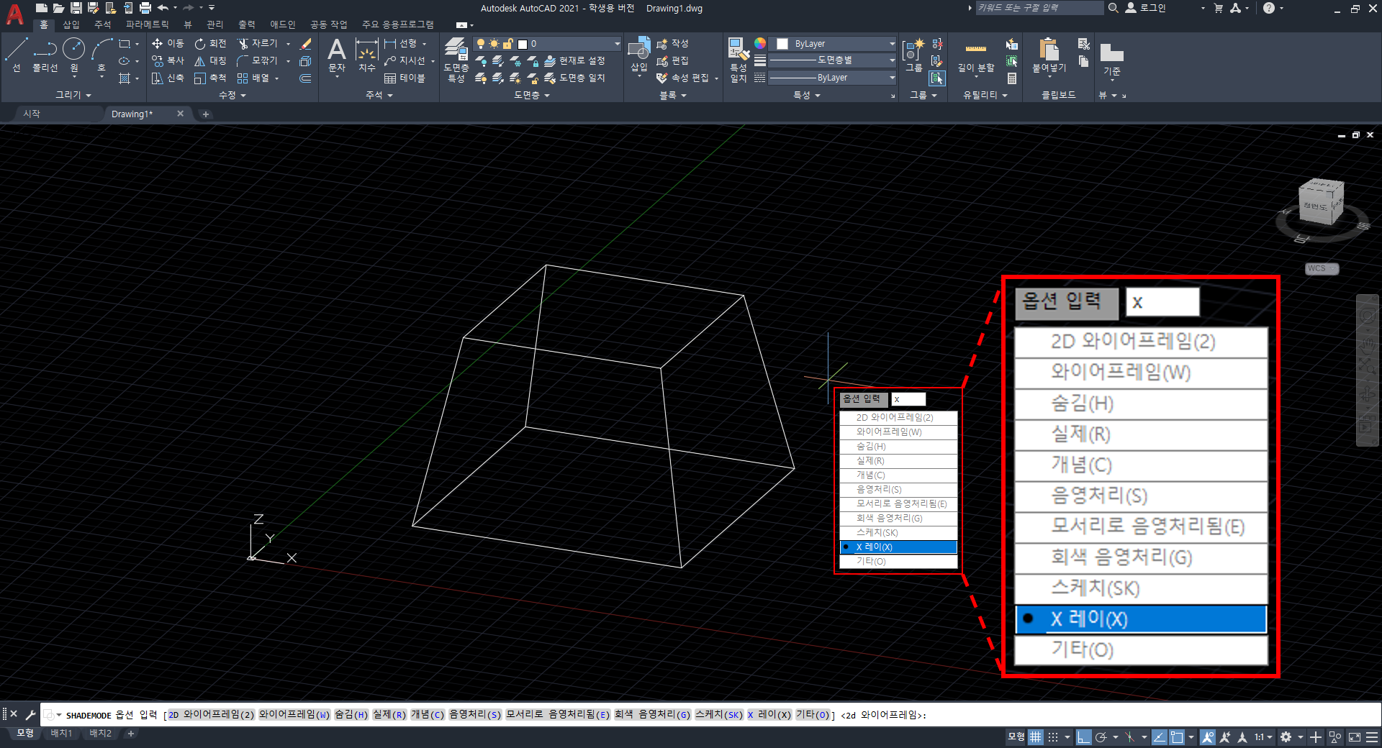
Task: Switch to the 배치1 layout tab
Action: 61,734
